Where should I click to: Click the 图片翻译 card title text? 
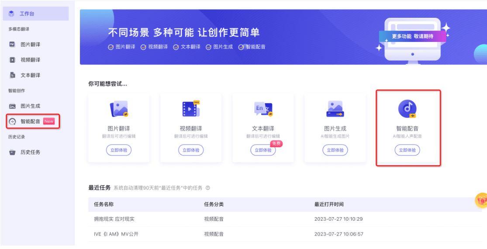(119, 129)
